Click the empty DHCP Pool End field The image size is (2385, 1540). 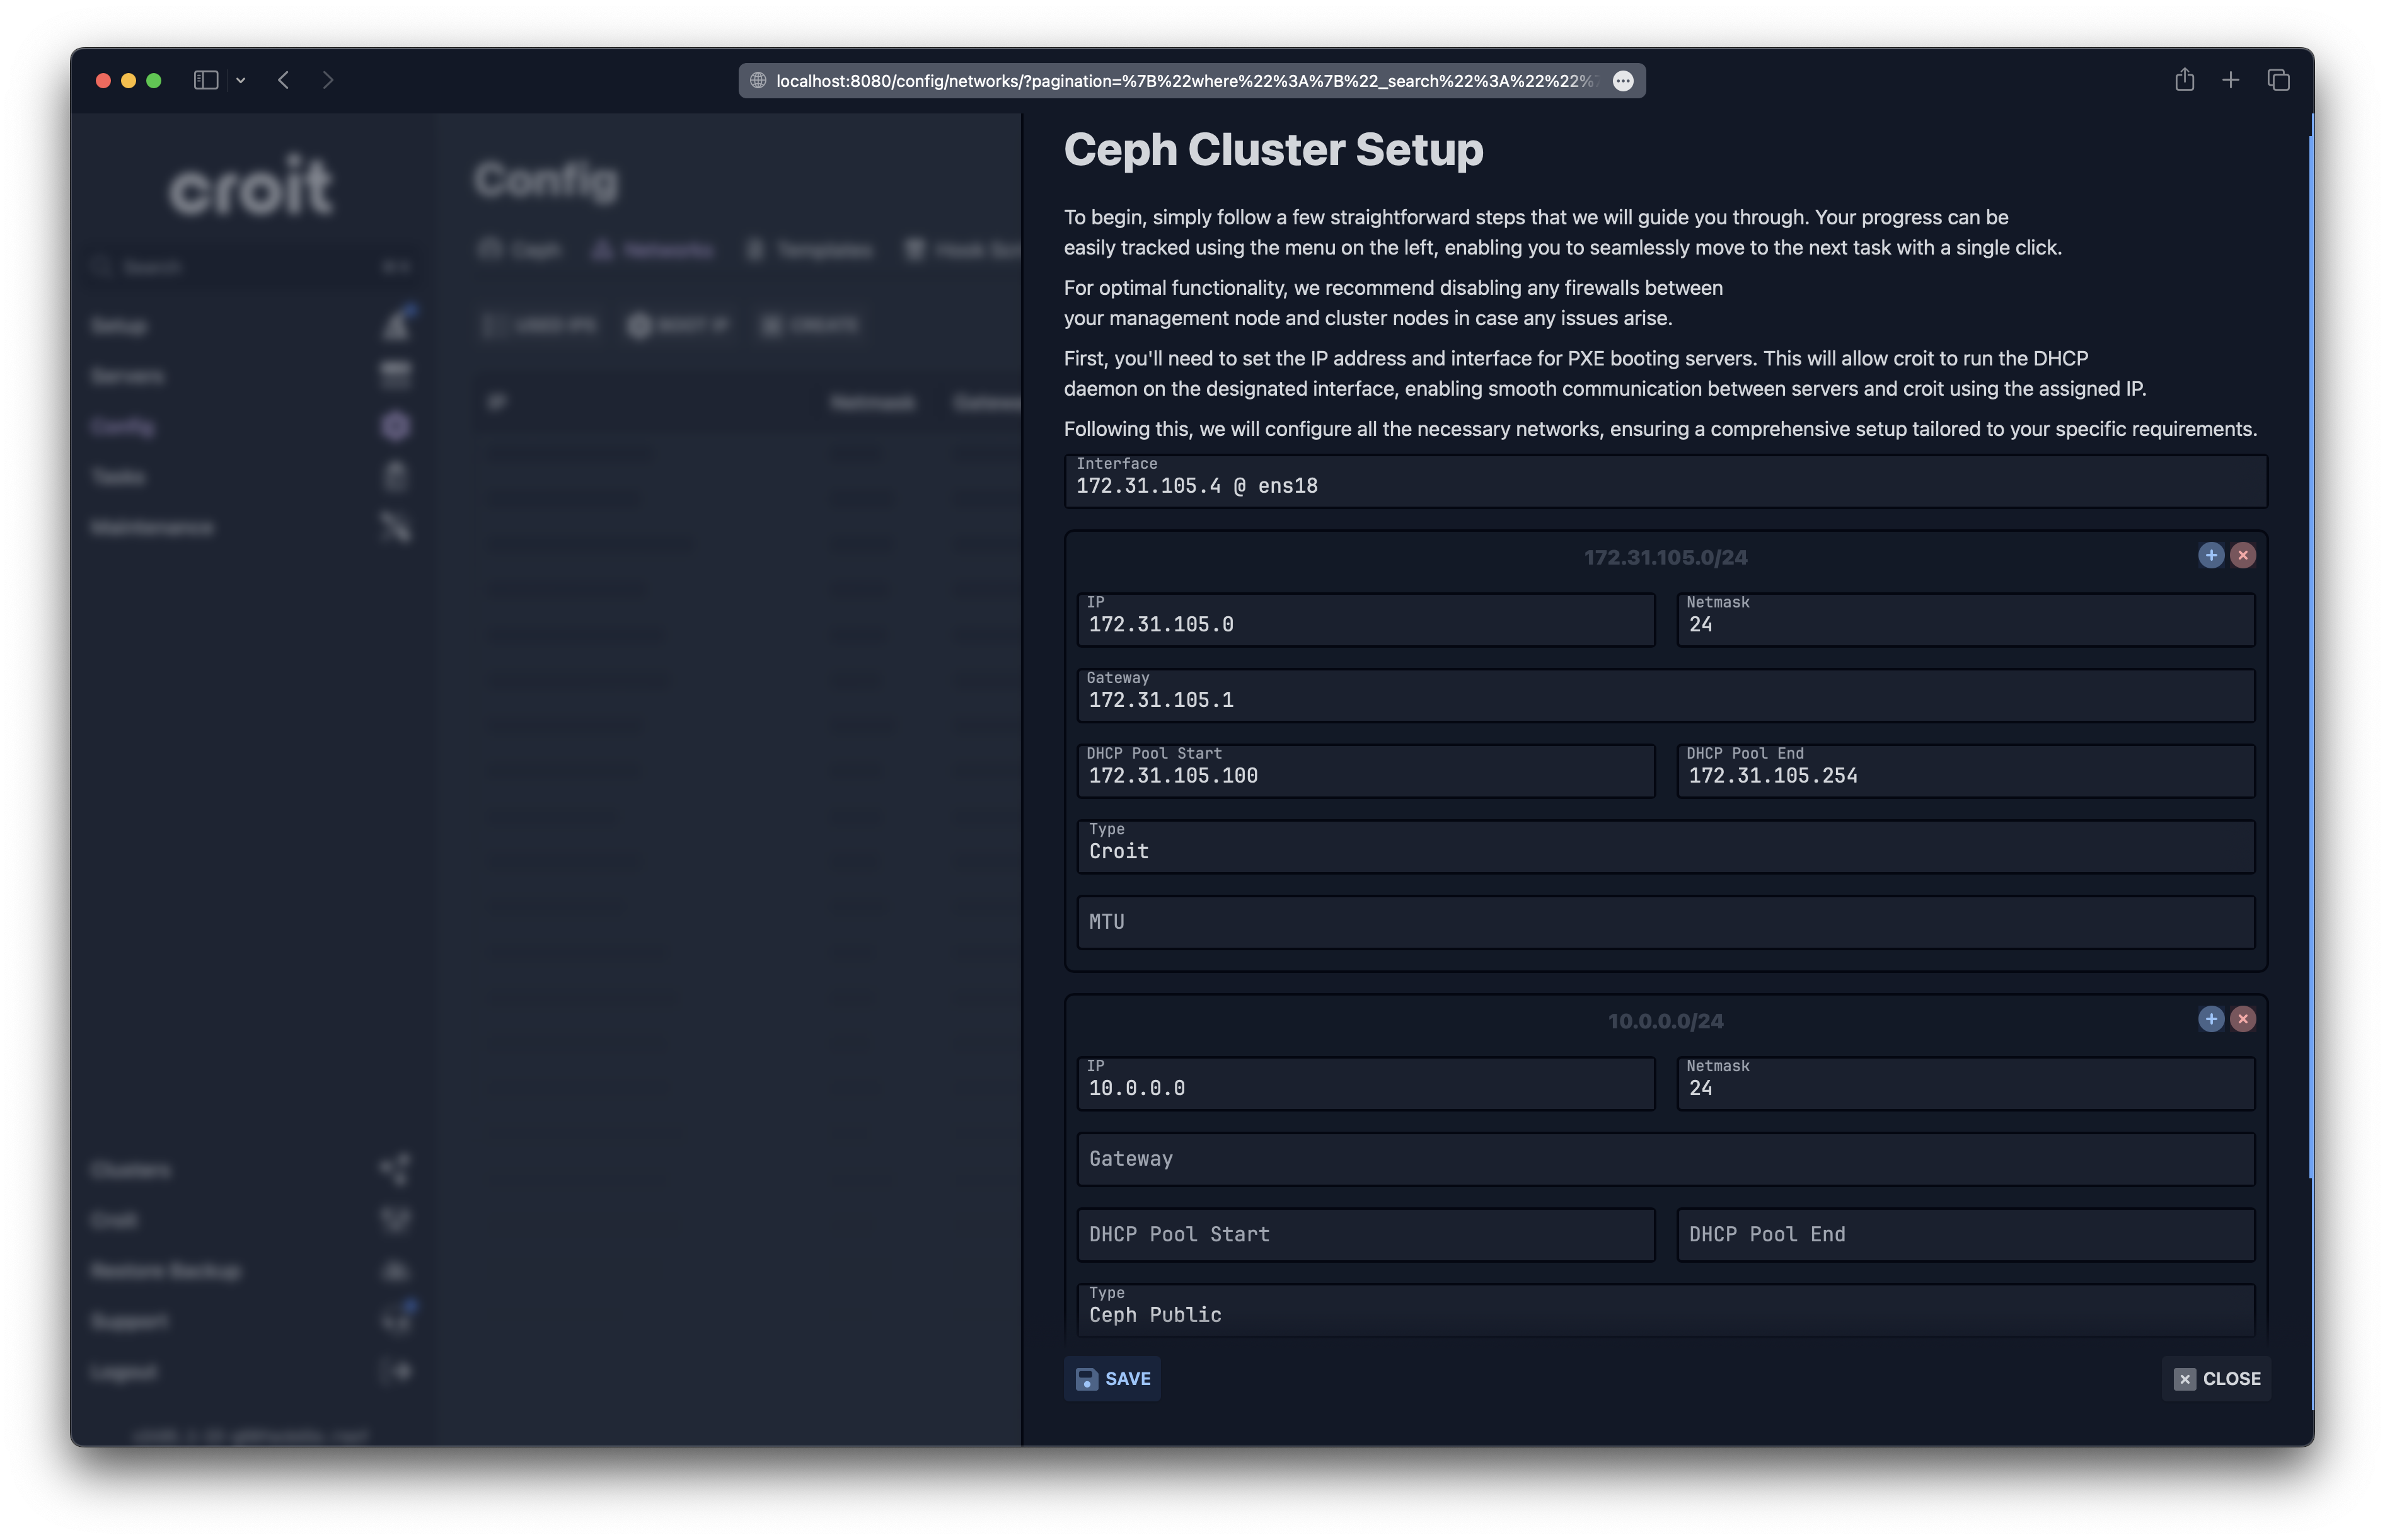[x=1965, y=1234]
